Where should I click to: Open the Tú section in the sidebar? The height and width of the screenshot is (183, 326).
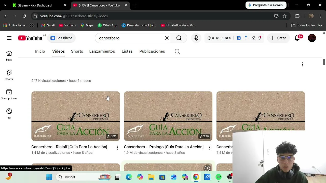[x=9, y=114]
